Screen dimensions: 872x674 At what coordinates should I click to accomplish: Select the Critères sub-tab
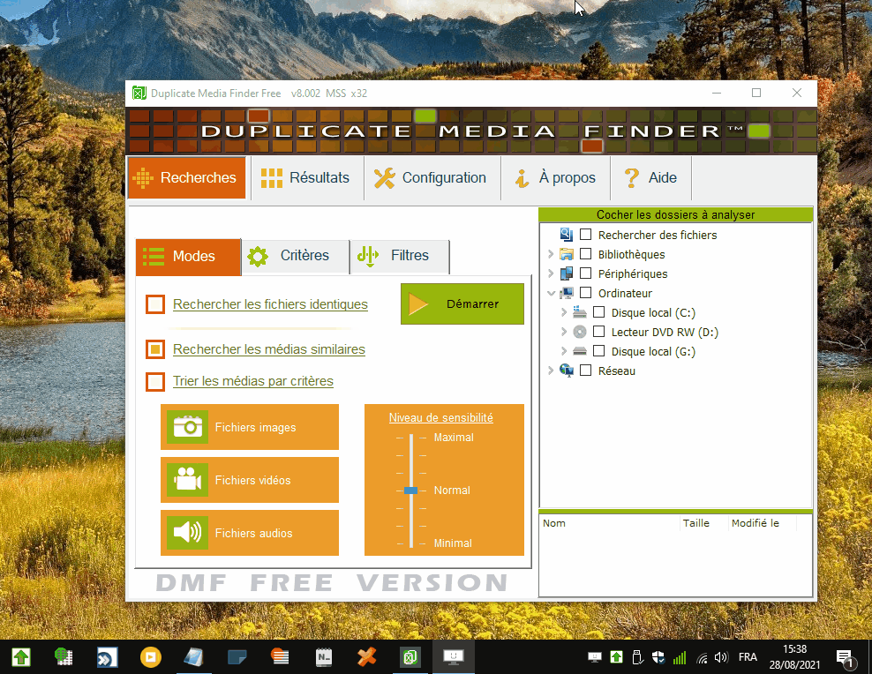coord(296,256)
